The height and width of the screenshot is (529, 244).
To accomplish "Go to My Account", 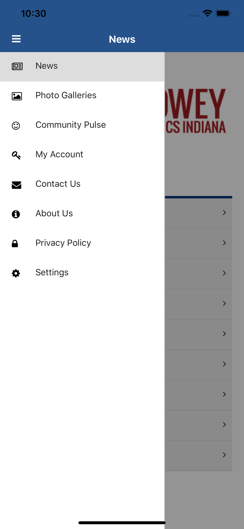I will pyautogui.click(x=82, y=155).
